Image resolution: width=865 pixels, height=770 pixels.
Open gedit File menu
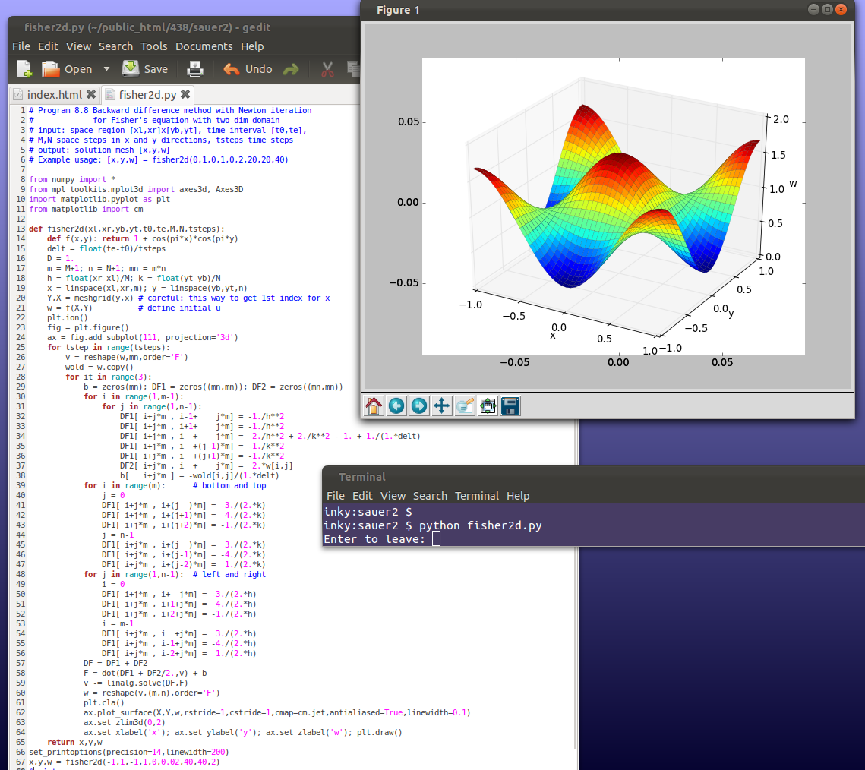coord(21,46)
